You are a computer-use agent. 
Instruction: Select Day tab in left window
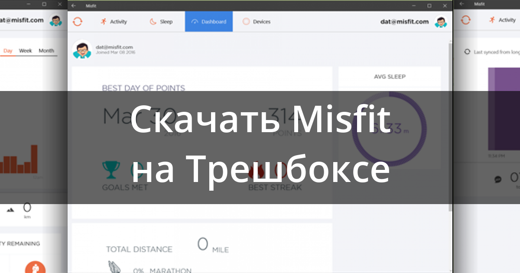click(x=8, y=51)
